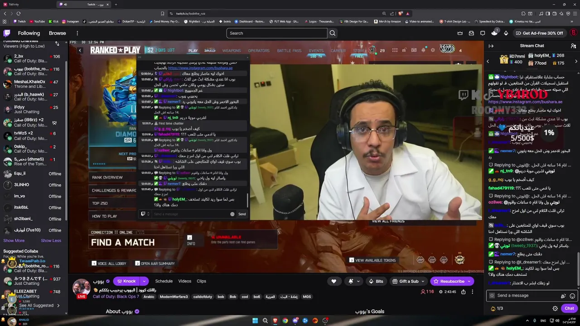
Task: Open the channel Videos tab
Action: [x=184, y=281]
